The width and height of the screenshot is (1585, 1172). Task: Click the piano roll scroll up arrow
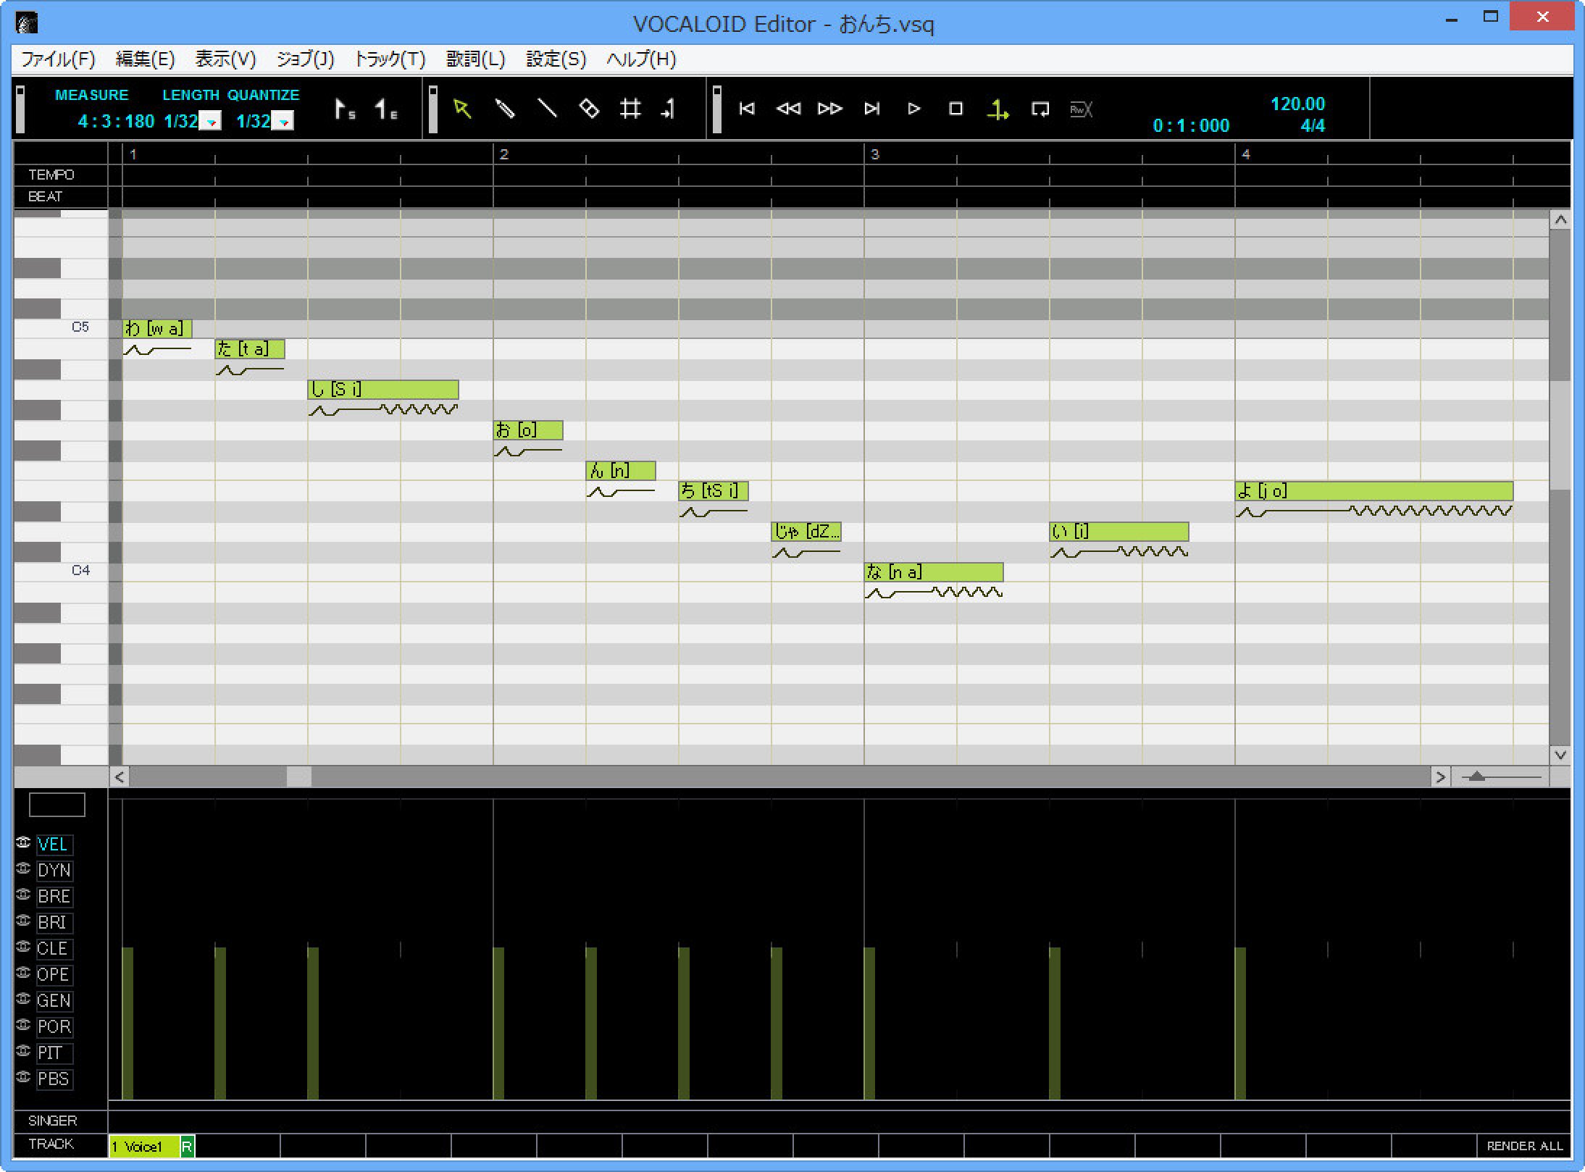click(x=1560, y=220)
